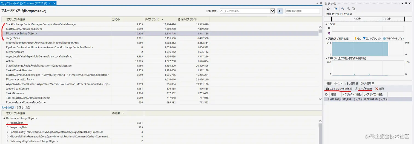Close the snapshot document tab

coord(54,3)
